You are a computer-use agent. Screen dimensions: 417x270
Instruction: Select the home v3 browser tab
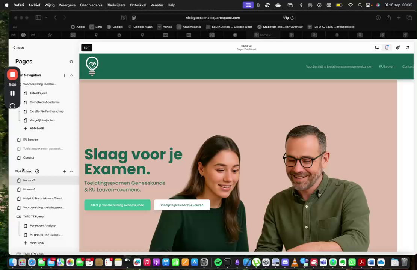[x=263, y=35]
